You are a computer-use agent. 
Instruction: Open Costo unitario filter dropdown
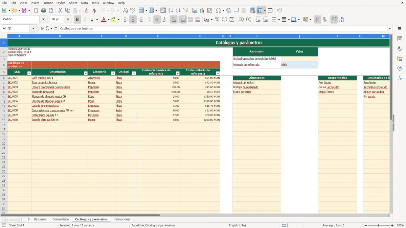218,73
